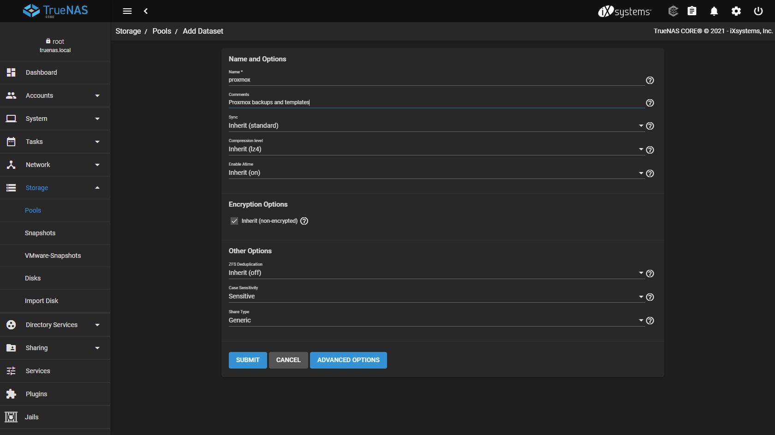Collapse the Storage menu arrow

[x=97, y=188]
